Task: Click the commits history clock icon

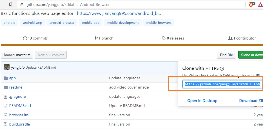Action: tap(25, 38)
